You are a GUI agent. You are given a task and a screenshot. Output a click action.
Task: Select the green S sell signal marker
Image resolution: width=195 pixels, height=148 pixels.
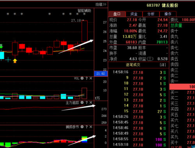pos(1,46)
